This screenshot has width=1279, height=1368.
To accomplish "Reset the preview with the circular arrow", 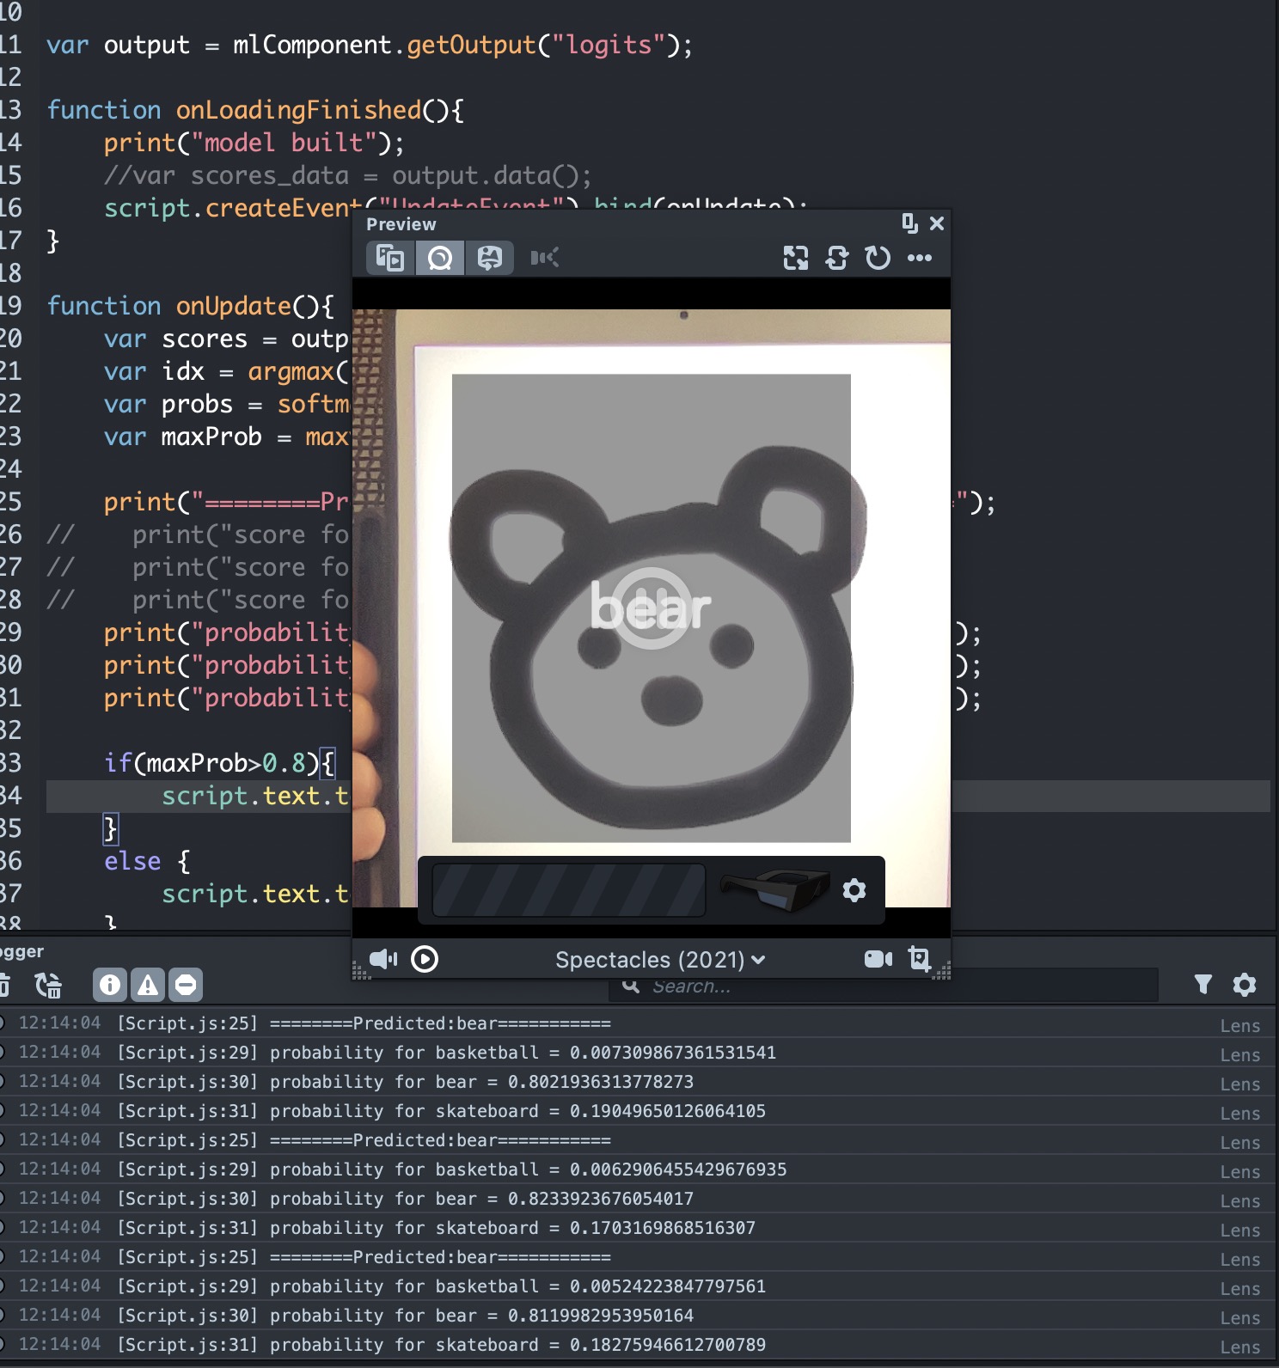I will [878, 258].
